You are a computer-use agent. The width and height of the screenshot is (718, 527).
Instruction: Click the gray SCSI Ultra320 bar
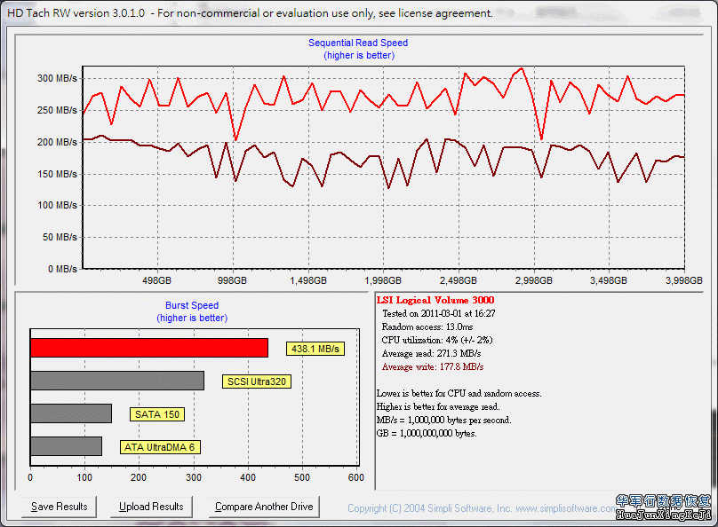coord(117,381)
